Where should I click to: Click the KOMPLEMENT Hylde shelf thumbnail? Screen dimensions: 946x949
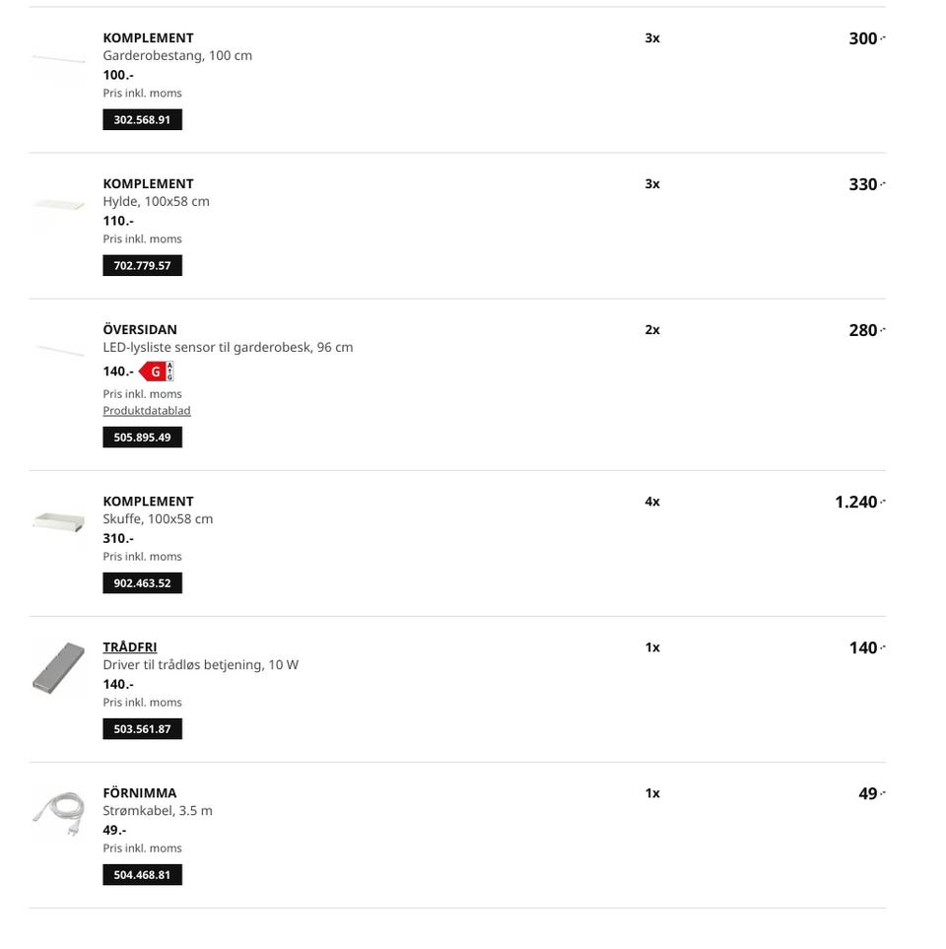click(x=58, y=206)
